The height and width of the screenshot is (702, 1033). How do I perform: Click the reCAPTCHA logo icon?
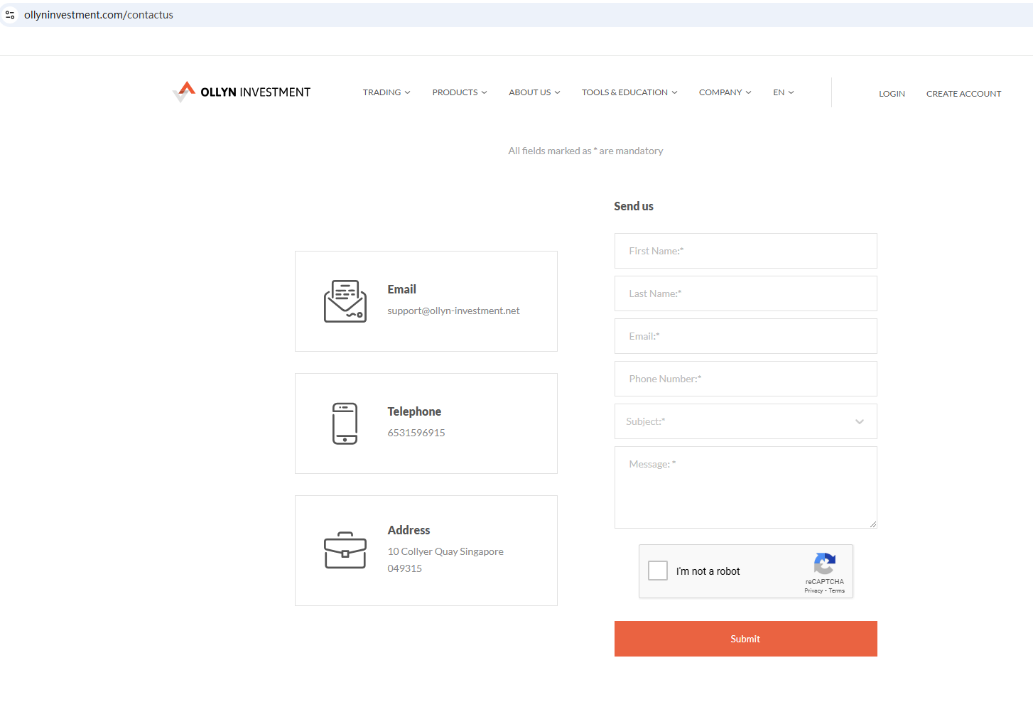pos(824,564)
